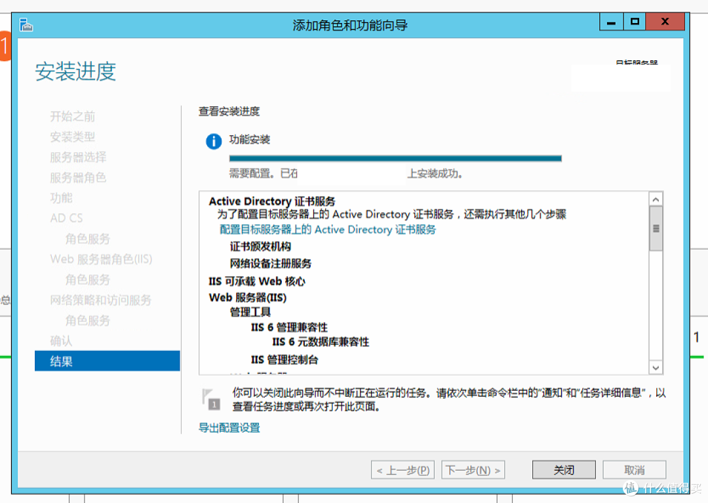Click the wizard icon in the title bar

pyautogui.click(x=25, y=24)
